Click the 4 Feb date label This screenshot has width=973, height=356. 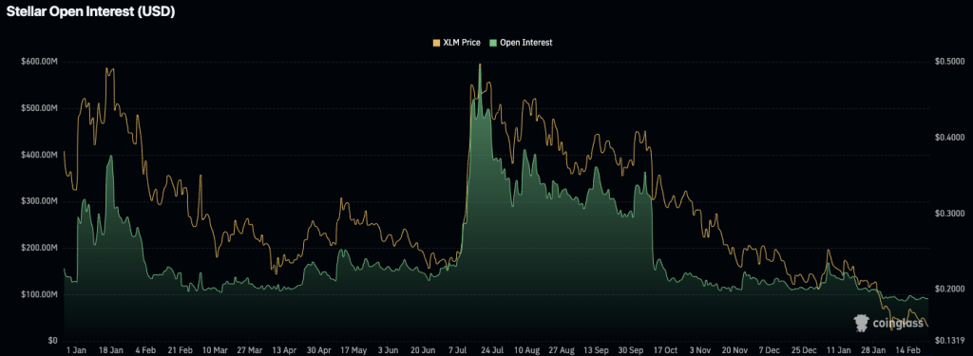(x=145, y=350)
